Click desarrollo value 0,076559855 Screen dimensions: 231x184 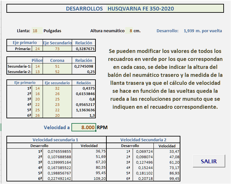tap(59, 151)
